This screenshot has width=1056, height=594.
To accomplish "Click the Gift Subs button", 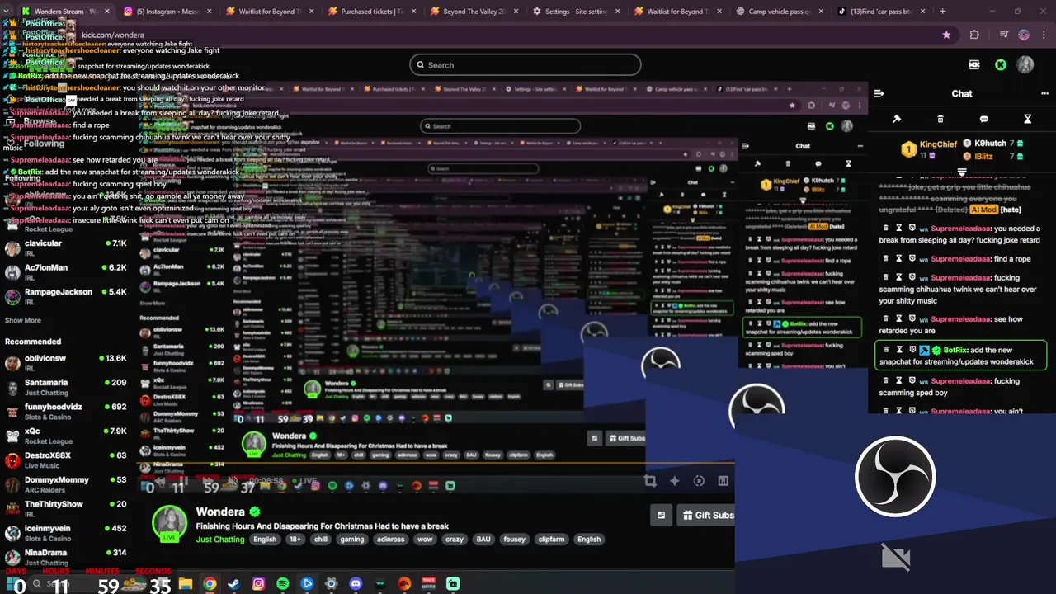I will (x=708, y=516).
